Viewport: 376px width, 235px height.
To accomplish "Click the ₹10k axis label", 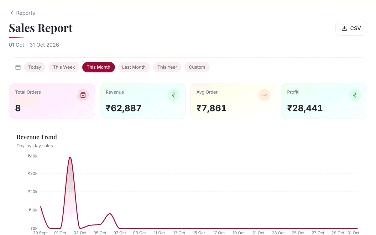I will 33,210.
